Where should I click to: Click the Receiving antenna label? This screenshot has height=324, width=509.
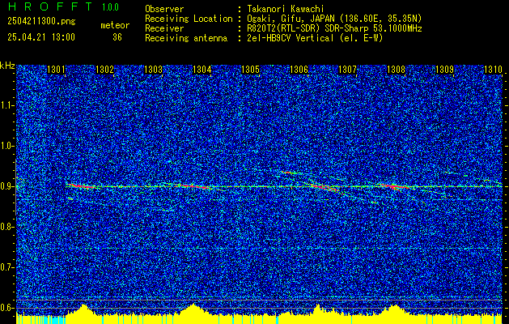click(x=186, y=38)
